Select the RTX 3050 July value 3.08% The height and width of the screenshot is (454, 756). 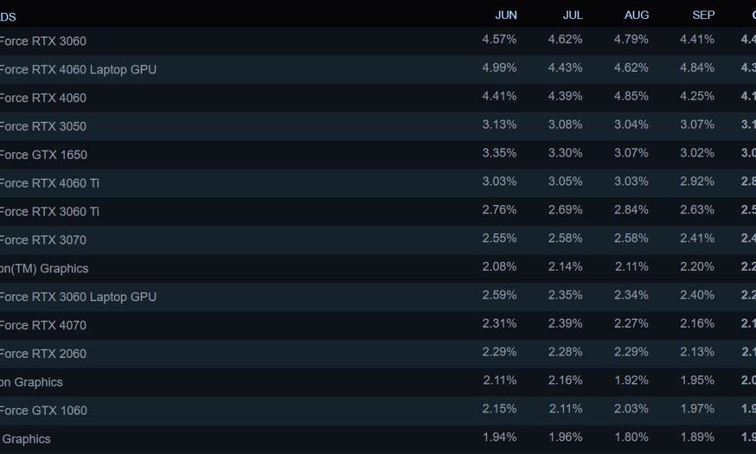pyautogui.click(x=565, y=125)
